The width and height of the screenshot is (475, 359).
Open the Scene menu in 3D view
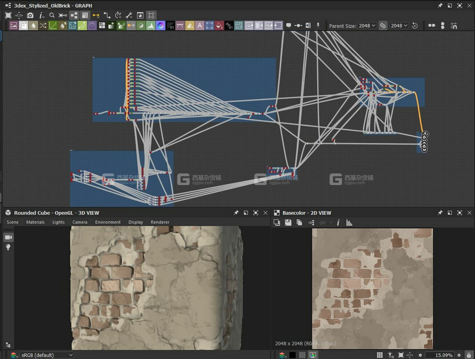click(13, 222)
